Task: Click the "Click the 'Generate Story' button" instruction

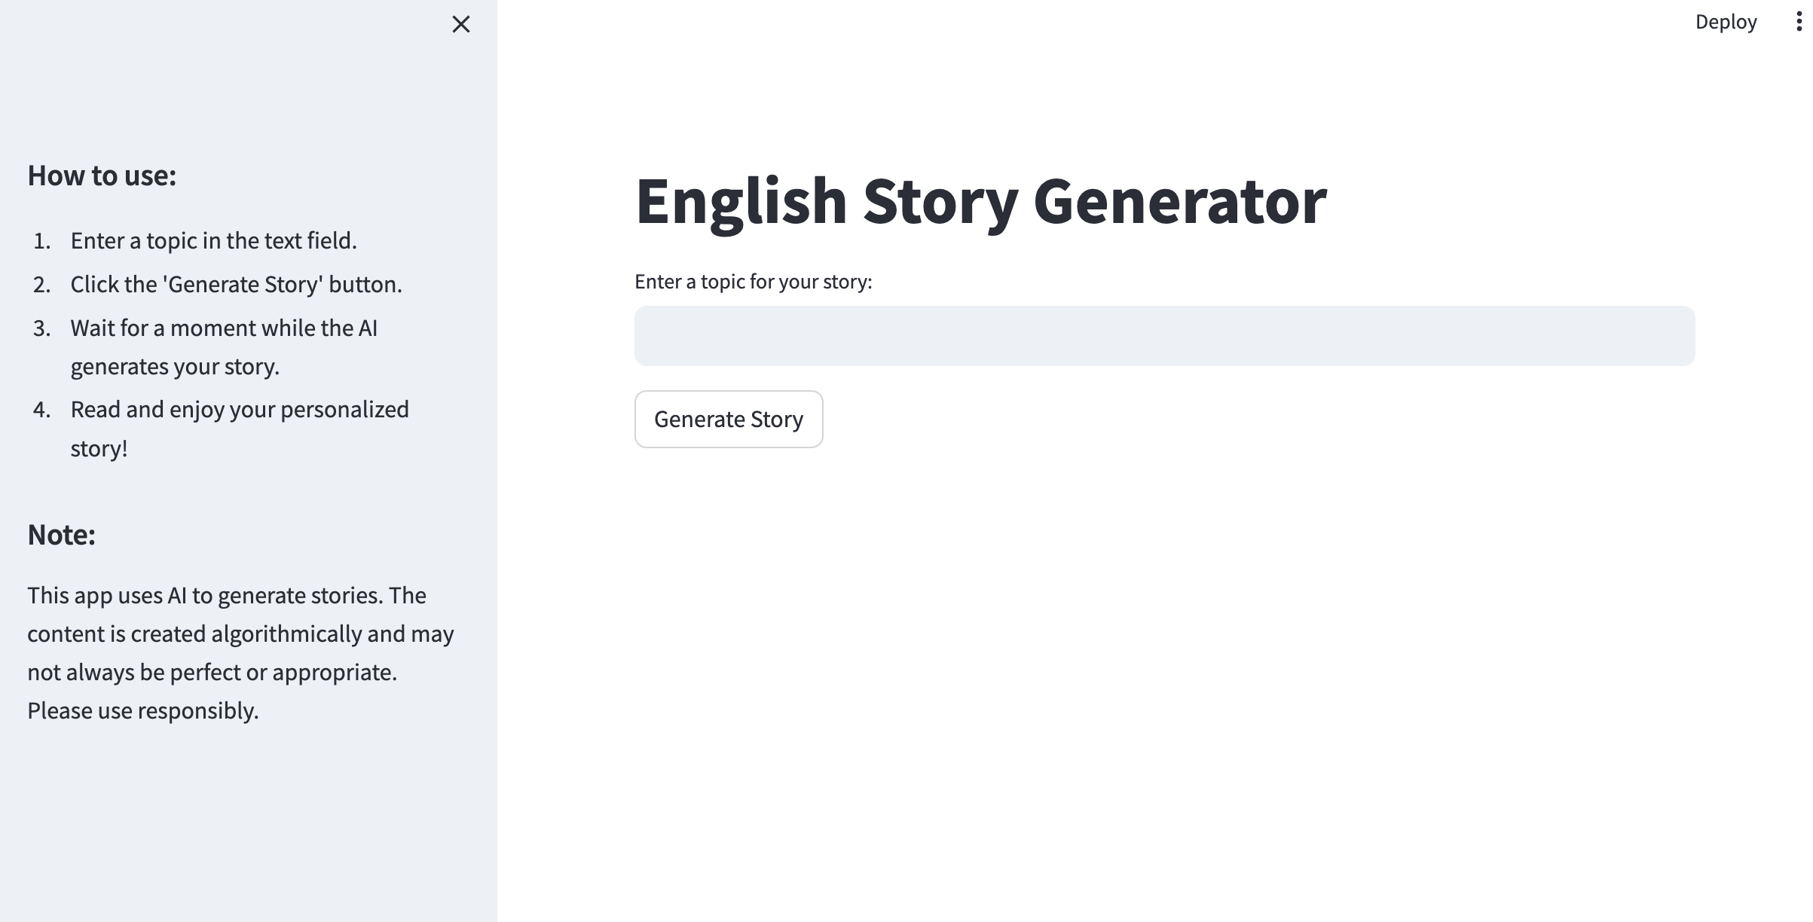Action: [236, 285]
